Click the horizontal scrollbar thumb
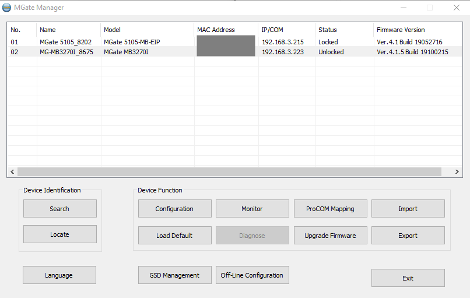Screen dimensions: 470x298 (x=229, y=172)
